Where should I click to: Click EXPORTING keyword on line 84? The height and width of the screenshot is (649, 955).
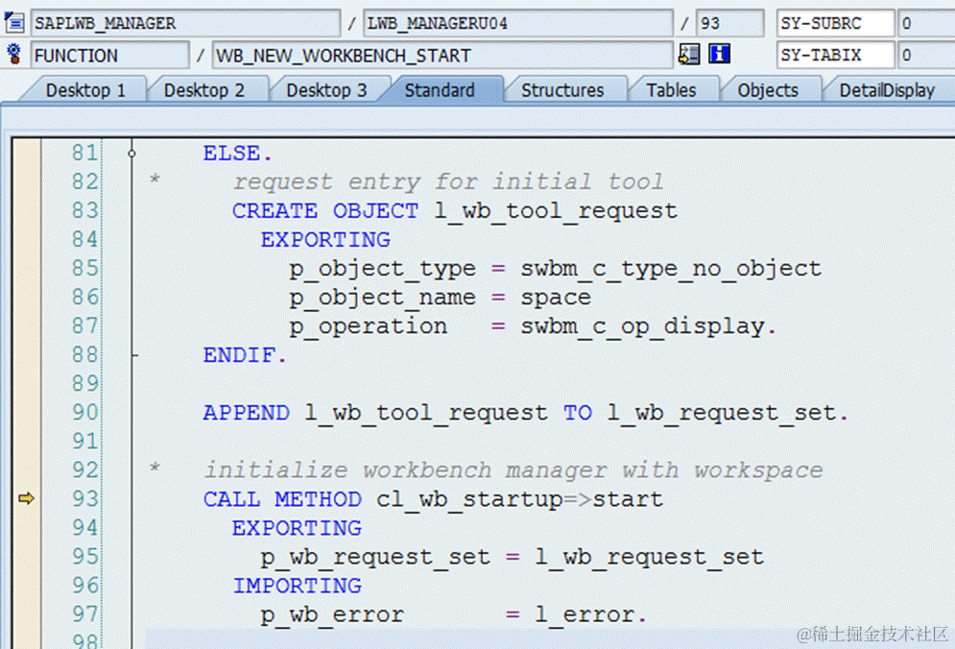325,239
